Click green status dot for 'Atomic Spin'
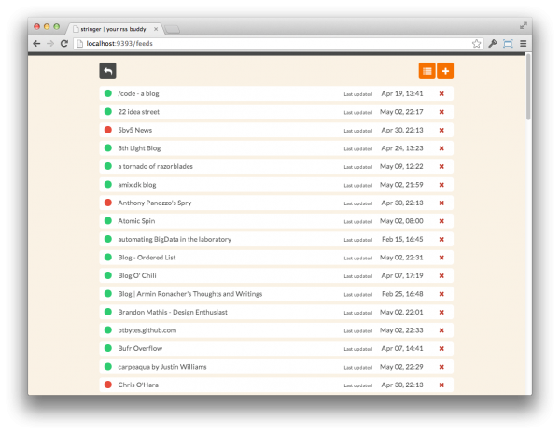 [x=108, y=221]
